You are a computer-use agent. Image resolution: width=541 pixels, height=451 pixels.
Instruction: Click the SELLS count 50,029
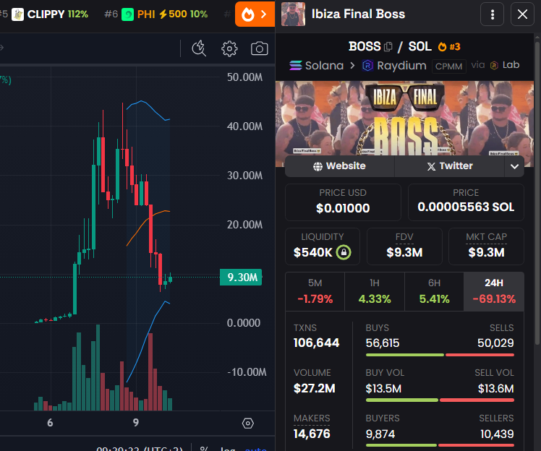tap(495, 343)
